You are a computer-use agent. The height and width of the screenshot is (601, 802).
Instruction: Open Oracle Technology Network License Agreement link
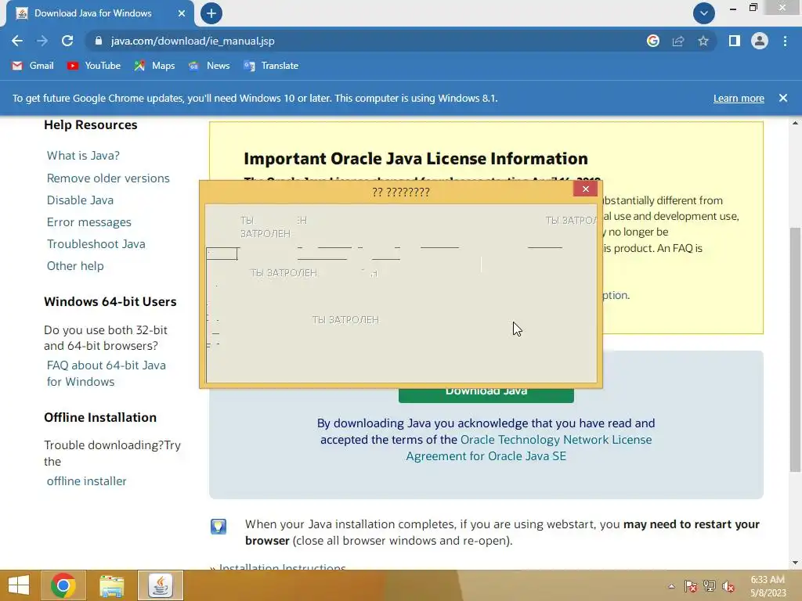click(529, 448)
